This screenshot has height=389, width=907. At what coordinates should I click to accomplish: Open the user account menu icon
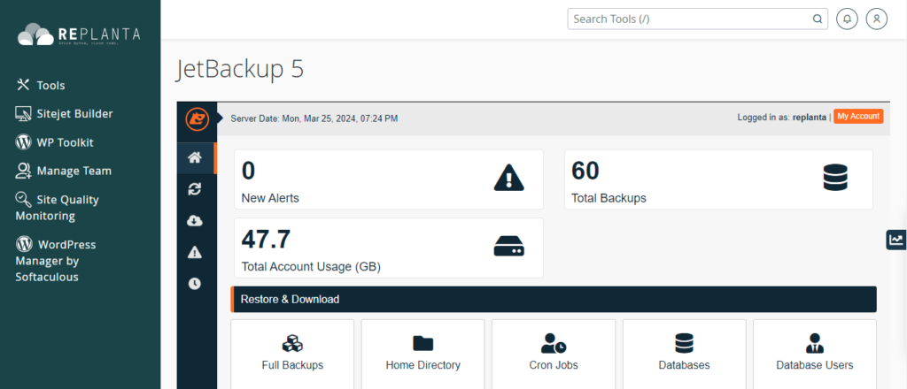[876, 19]
